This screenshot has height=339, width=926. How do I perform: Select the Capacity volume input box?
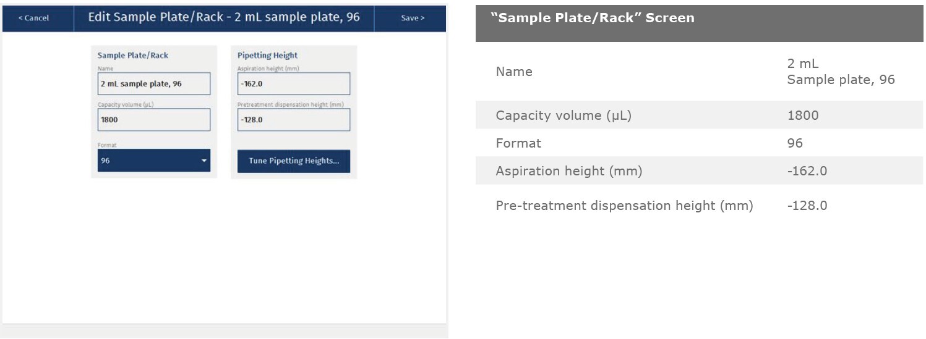coord(154,120)
